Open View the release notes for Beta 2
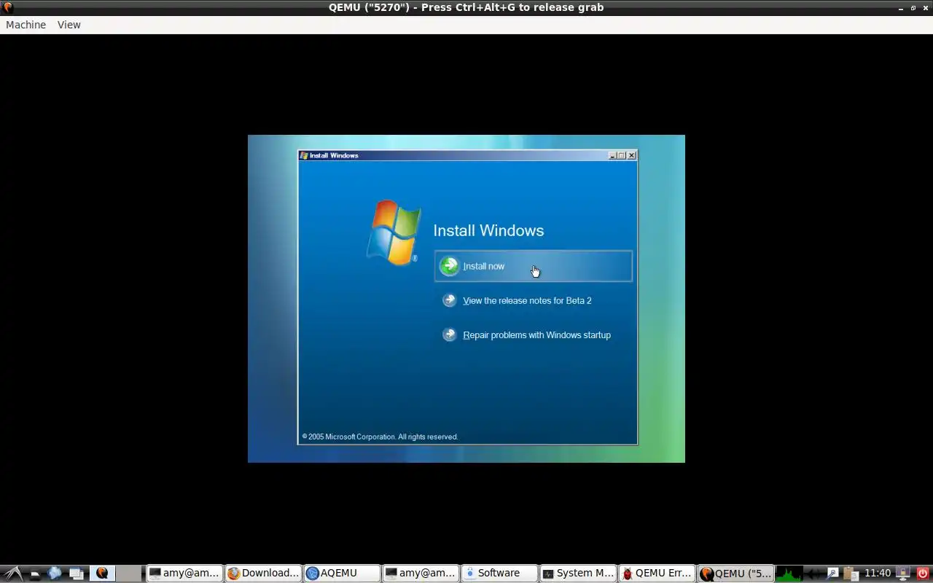 click(x=527, y=300)
